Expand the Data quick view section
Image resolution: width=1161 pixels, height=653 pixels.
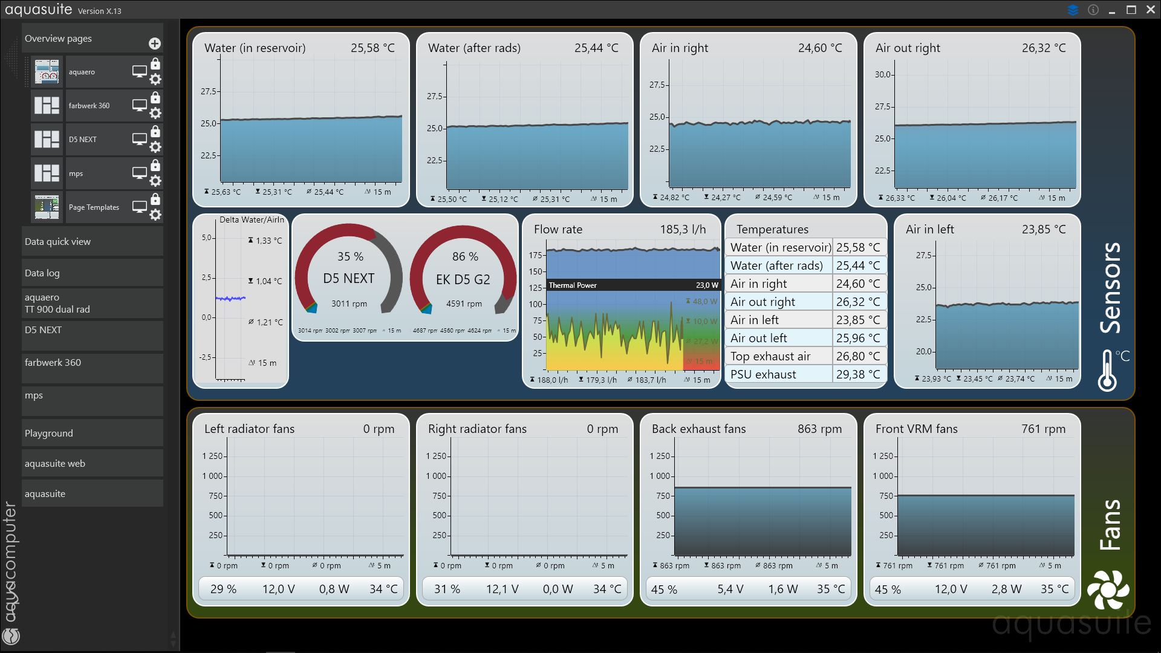pyautogui.click(x=92, y=241)
